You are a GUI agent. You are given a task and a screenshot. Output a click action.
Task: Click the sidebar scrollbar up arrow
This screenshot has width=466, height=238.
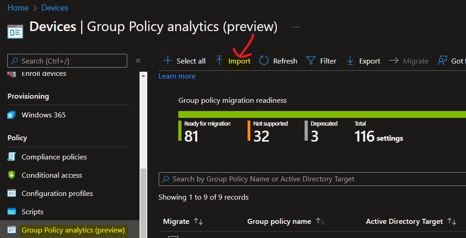144,76
